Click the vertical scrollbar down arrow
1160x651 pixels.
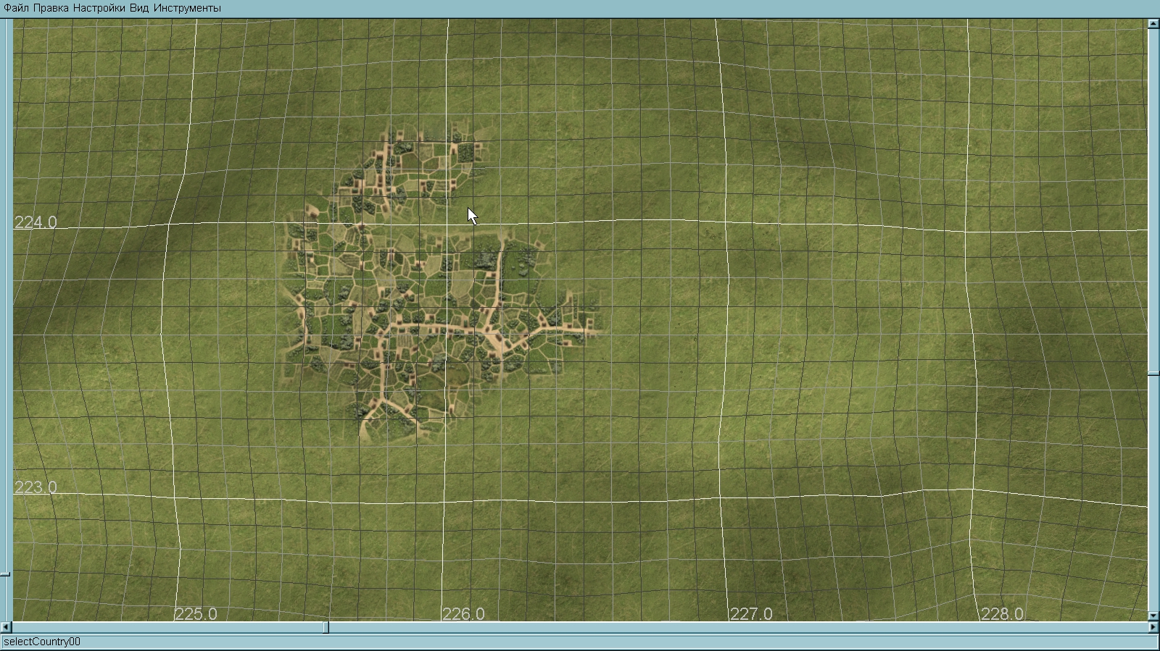point(1153,616)
